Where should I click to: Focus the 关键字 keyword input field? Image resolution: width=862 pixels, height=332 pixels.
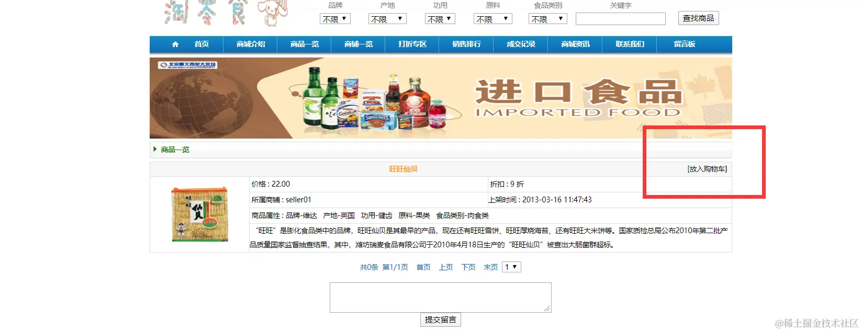[621, 19]
